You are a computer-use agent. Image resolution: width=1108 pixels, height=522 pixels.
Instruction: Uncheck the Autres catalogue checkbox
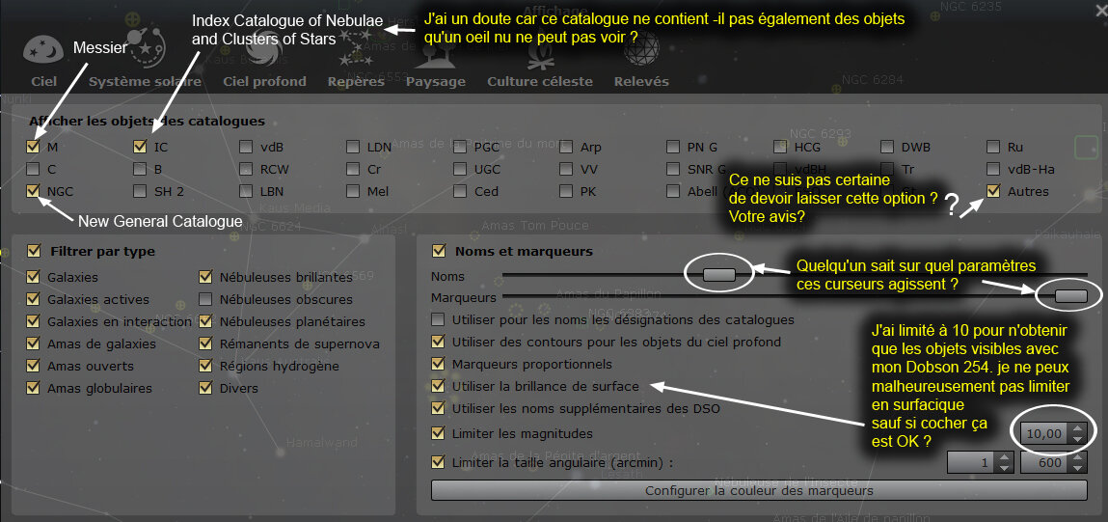pyautogui.click(x=993, y=191)
